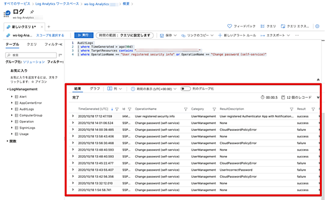Collapse the side panel with chevrons
The image size is (325, 200).
[61, 44]
